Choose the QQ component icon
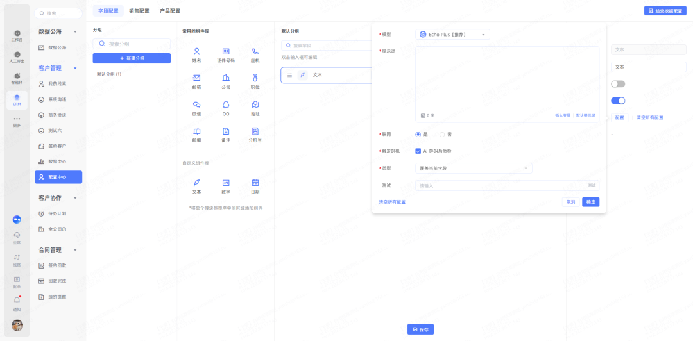This screenshot has height=341, width=693. click(226, 104)
